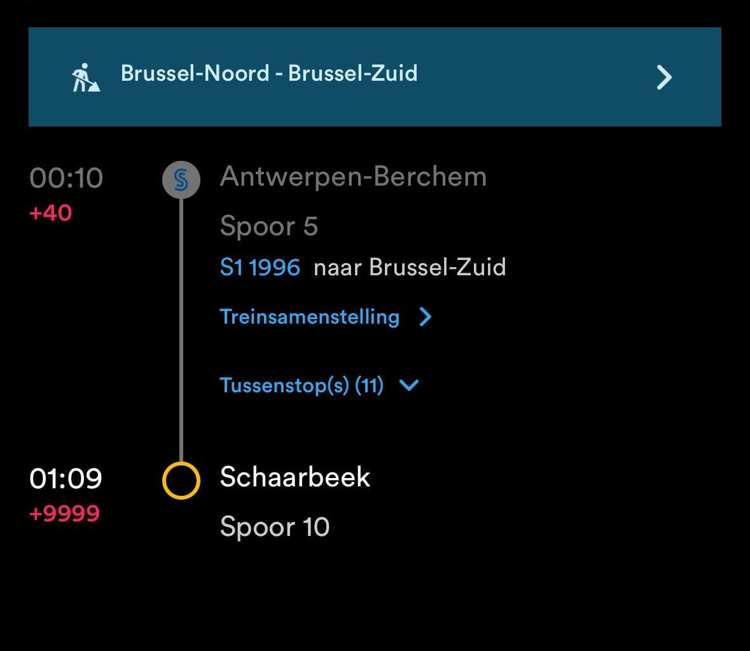Click the Spoor 10 platform label
750x651 pixels.
click(274, 527)
